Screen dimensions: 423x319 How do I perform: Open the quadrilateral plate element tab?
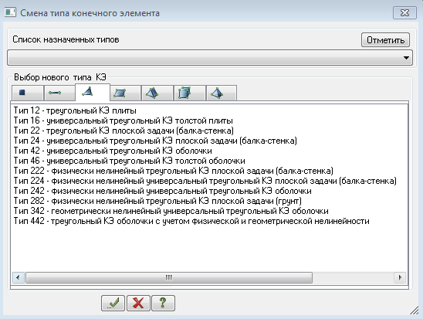[126, 93]
